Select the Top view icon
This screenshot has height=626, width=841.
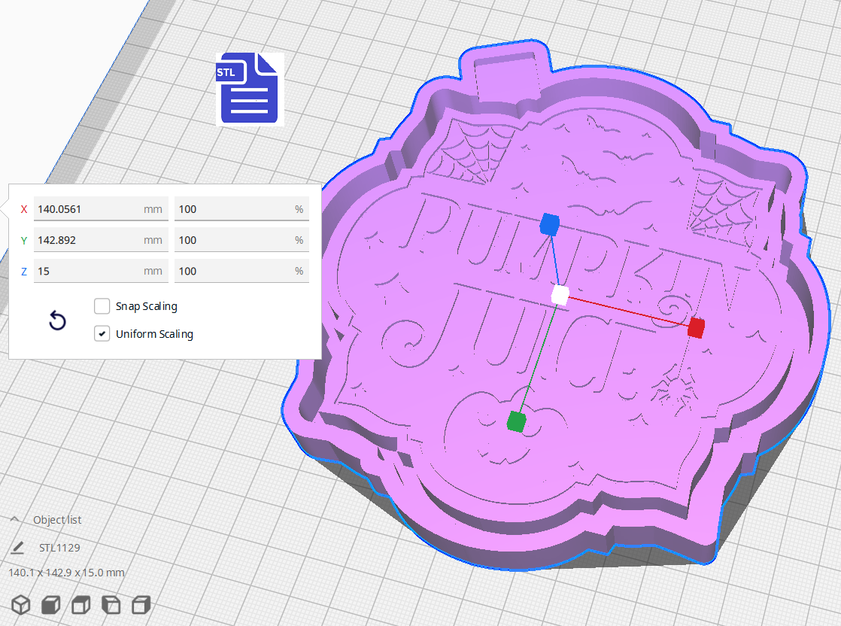pos(80,604)
